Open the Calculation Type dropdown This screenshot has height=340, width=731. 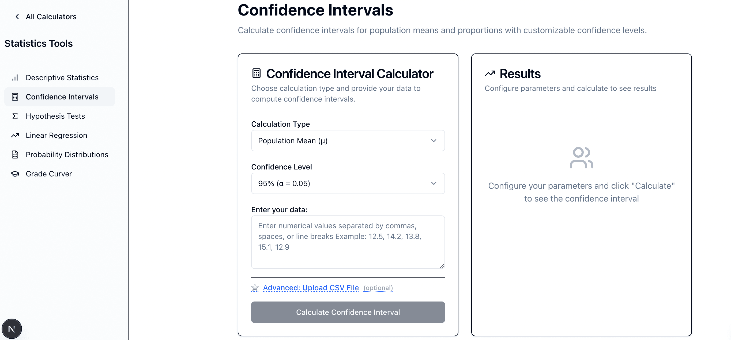click(348, 141)
